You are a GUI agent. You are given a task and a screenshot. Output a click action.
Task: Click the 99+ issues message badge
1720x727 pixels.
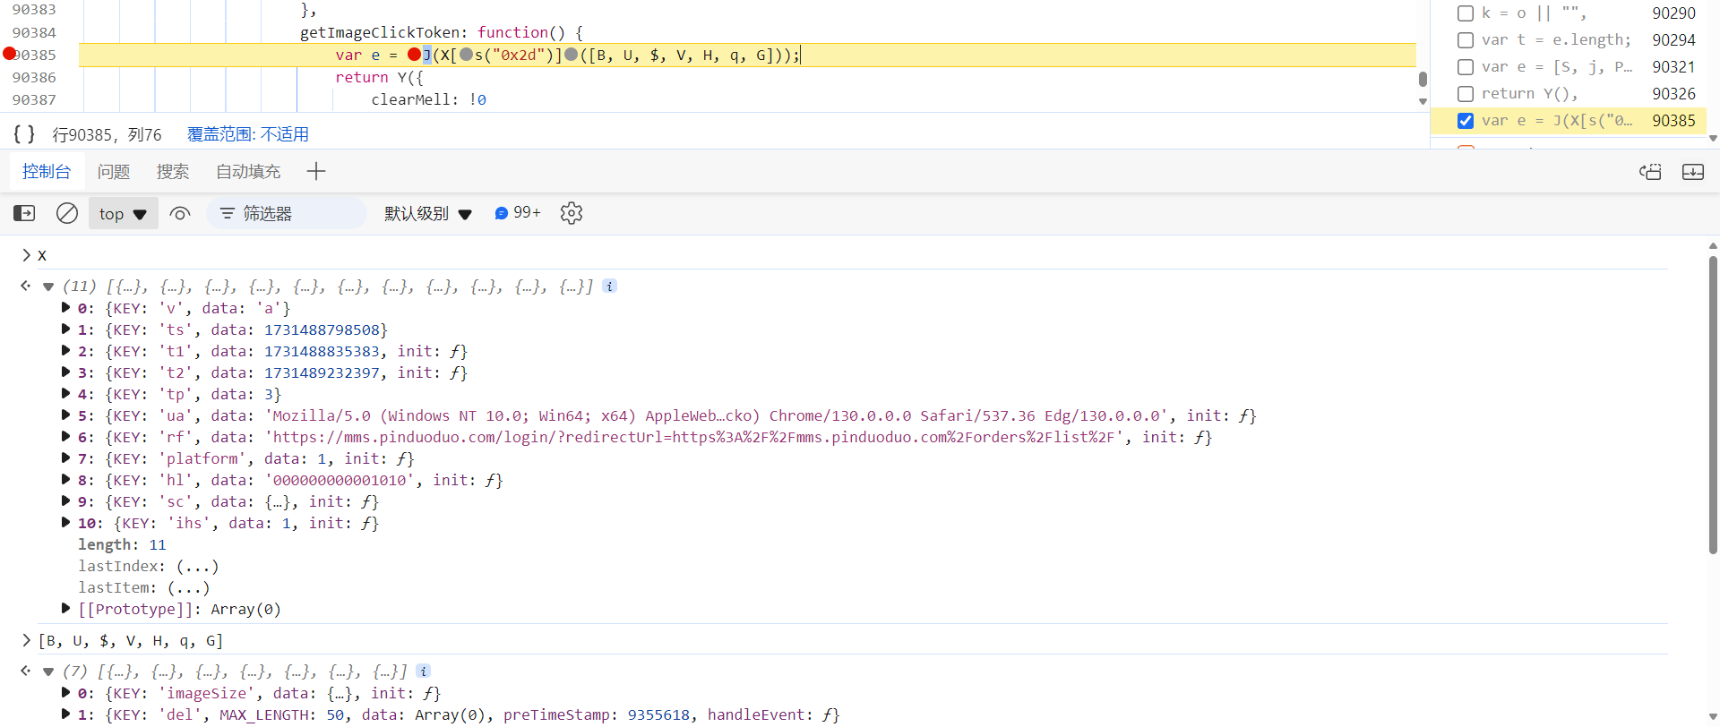pos(518,213)
